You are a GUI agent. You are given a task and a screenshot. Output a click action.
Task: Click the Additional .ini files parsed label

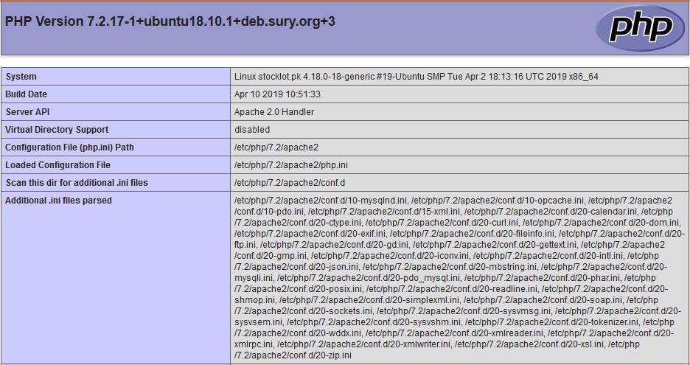point(58,201)
